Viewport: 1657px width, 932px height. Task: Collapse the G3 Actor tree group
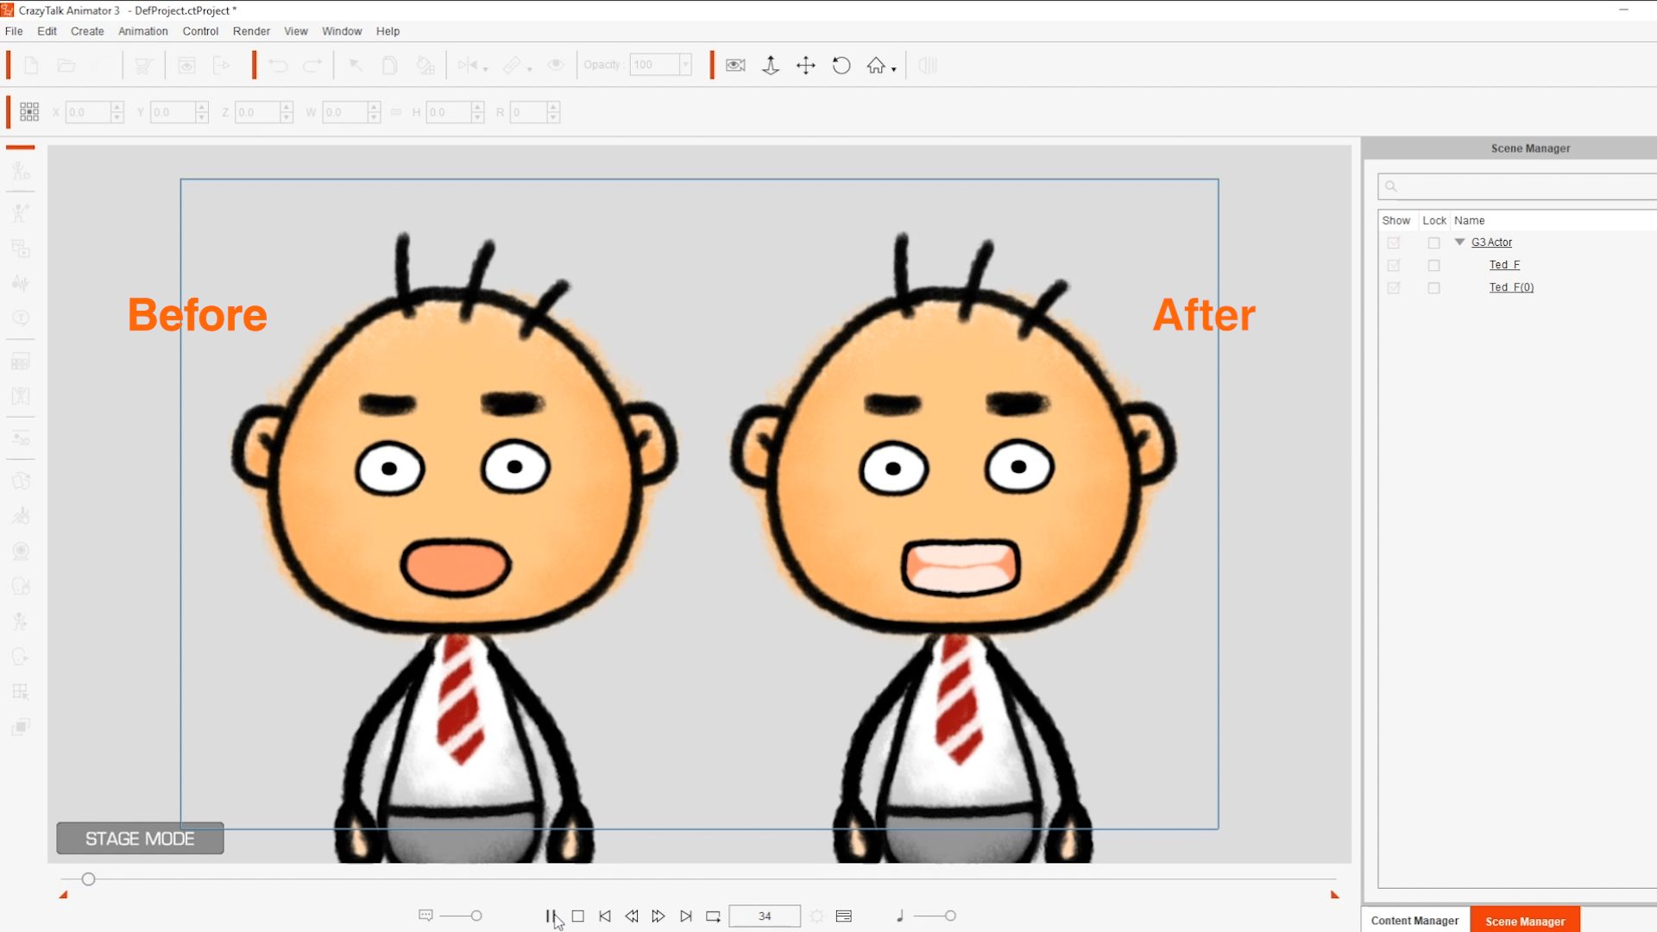tap(1459, 242)
